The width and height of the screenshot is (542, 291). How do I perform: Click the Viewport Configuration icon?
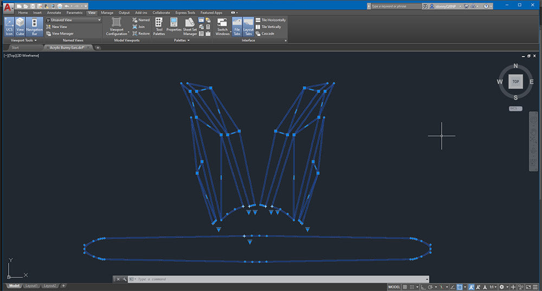point(117,26)
